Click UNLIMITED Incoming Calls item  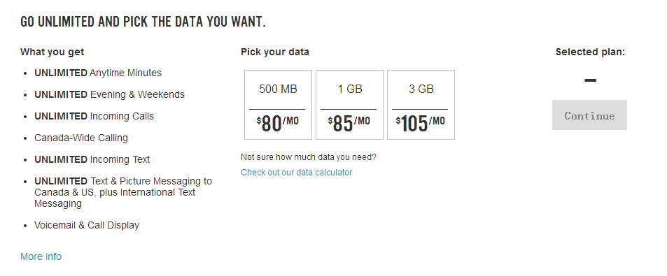(x=94, y=116)
